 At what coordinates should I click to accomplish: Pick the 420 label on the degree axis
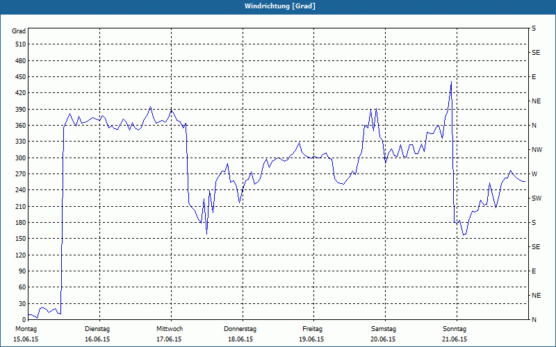pyautogui.click(x=21, y=93)
